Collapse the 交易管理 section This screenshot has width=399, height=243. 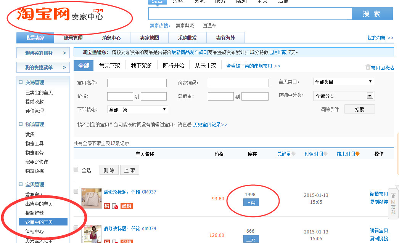pyautogui.click(x=21, y=82)
